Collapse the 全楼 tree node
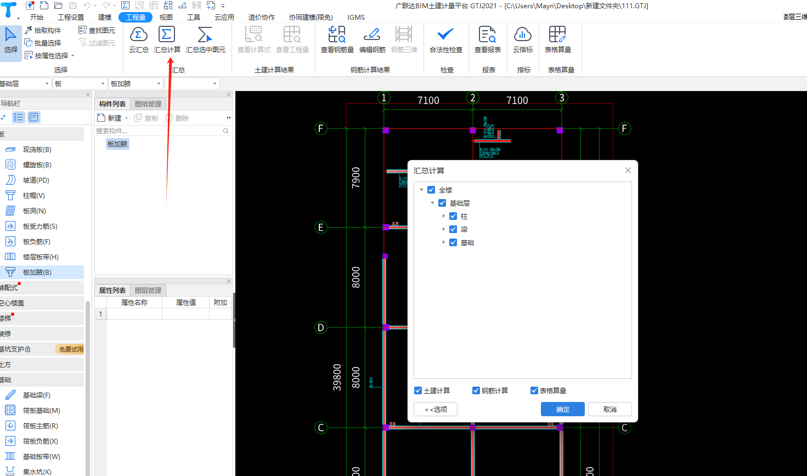This screenshot has height=476, width=807. click(x=421, y=190)
